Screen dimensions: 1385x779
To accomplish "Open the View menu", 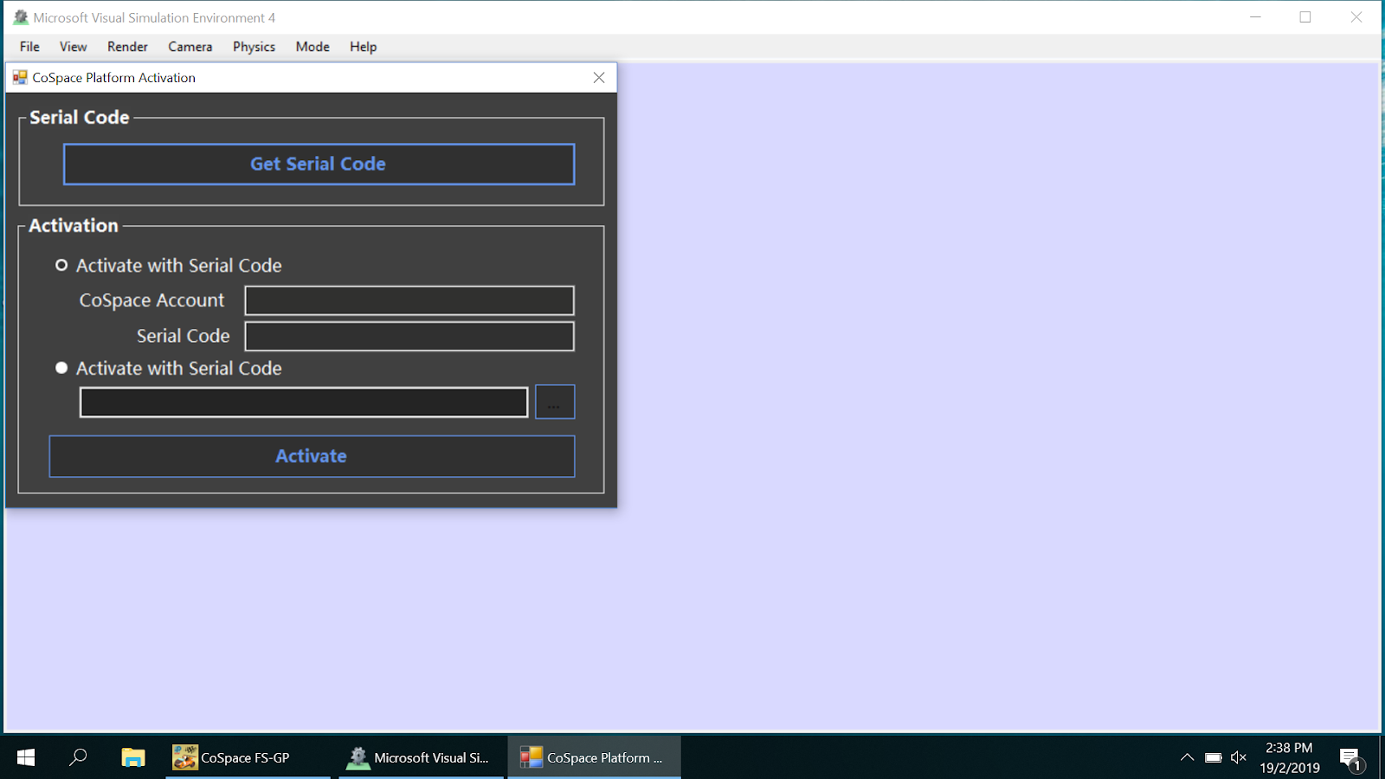I will (73, 47).
